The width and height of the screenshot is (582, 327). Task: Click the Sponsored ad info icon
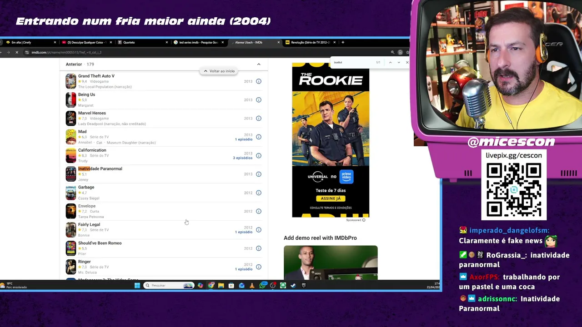pyautogui.click(x=364, y=220)
